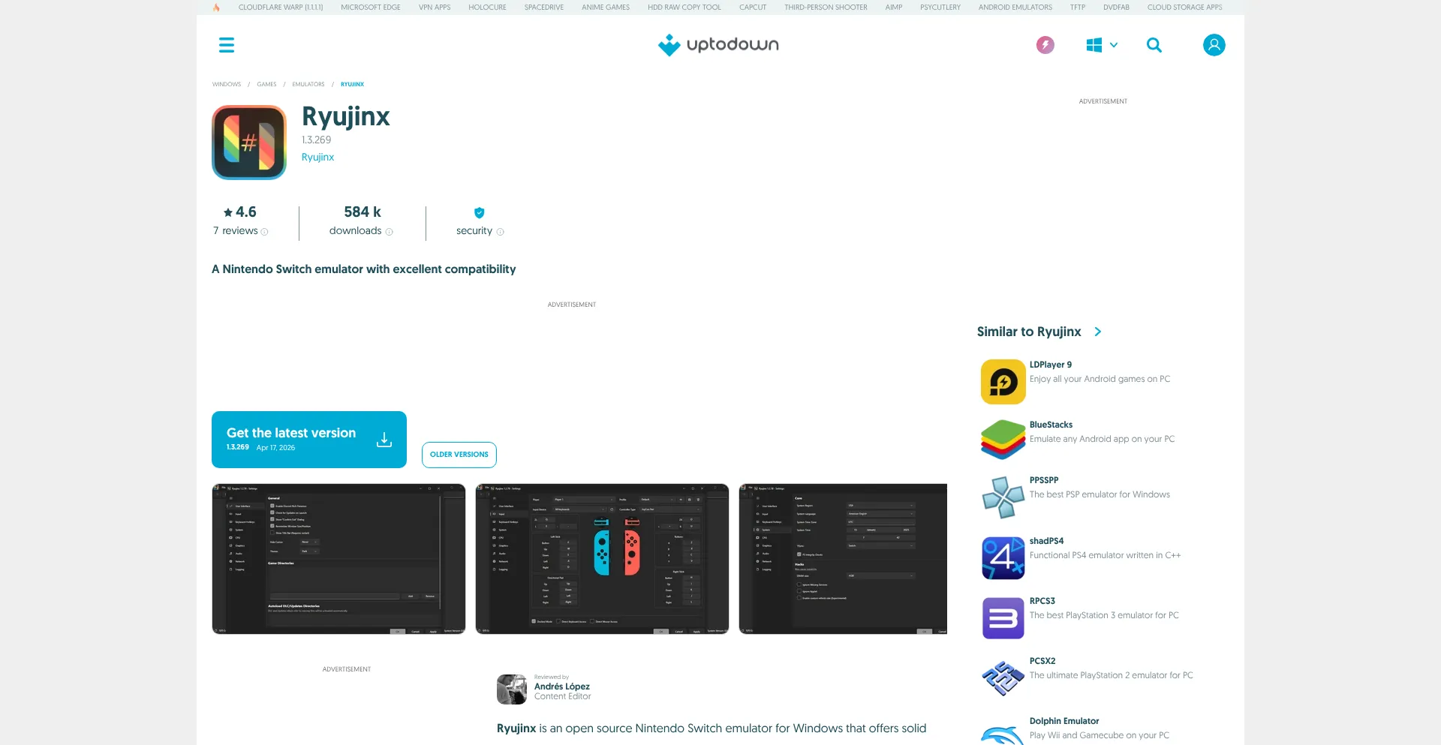Open Psycutlery trending link

(x=940, y=8)
